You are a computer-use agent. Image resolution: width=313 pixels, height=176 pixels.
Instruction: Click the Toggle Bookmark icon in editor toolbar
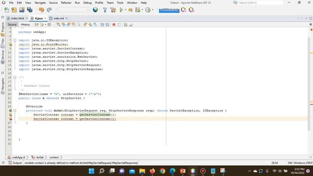95,24
